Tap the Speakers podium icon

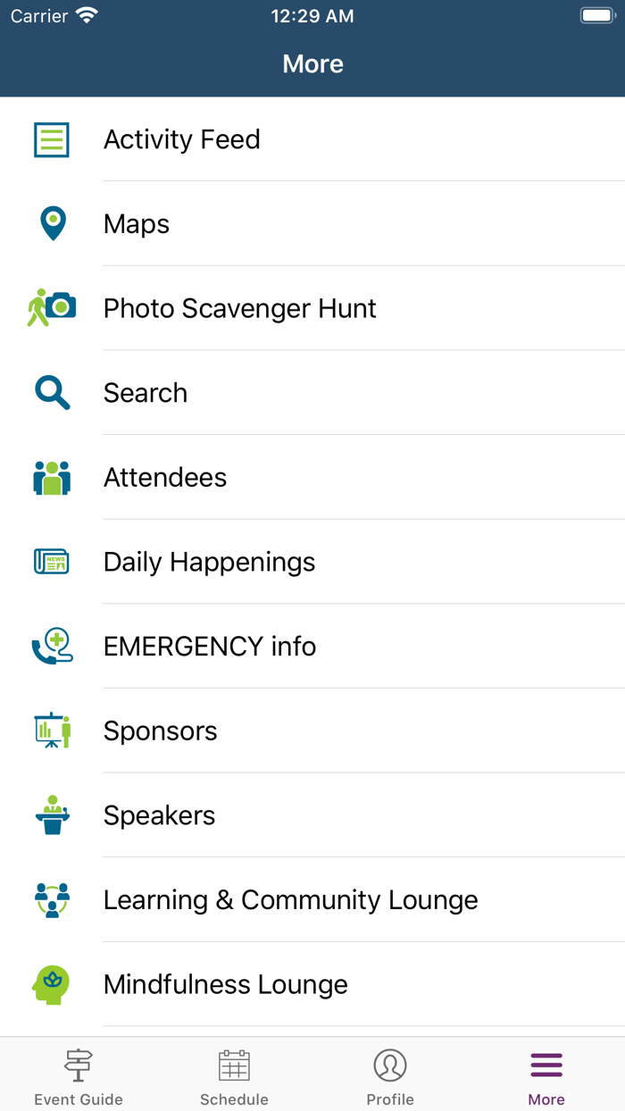pyautogui.click(x=51, y=815)
